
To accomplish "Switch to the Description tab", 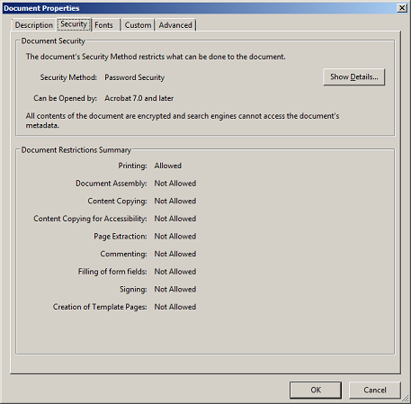I will point(34,25).
